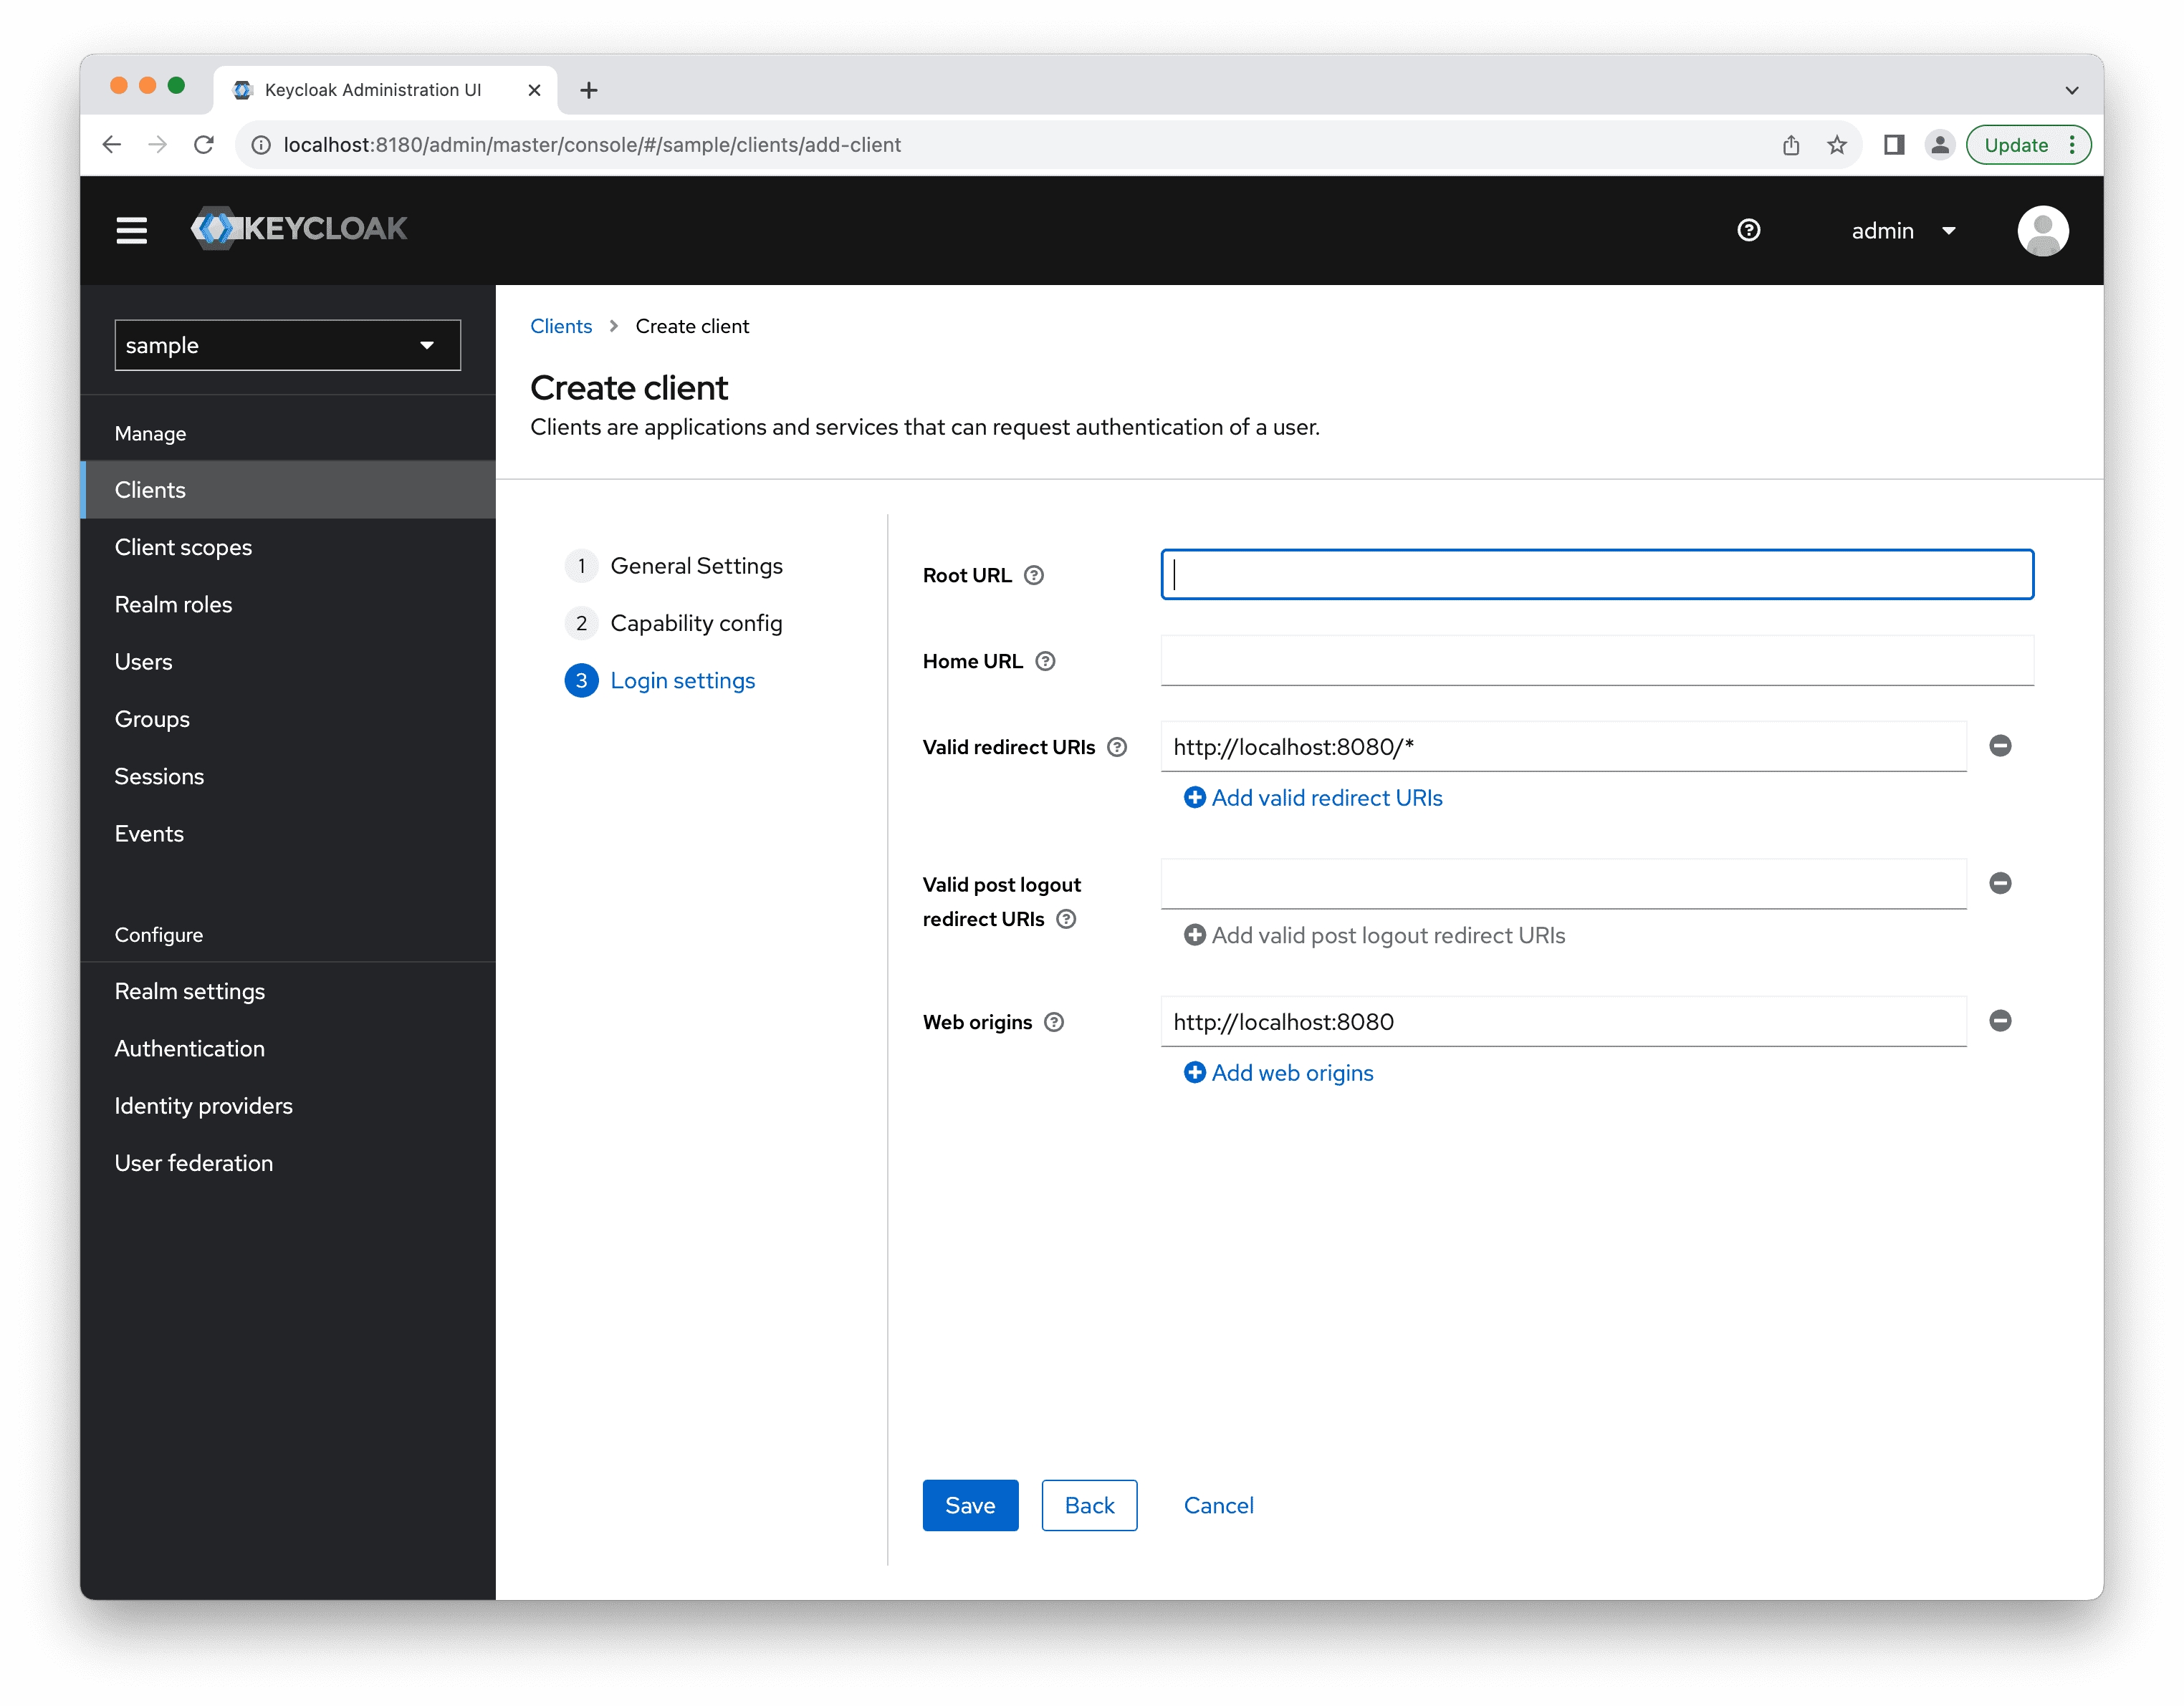This screenshot has width=2184, height=1706.
Task: Navigate to Client scopes section
Action: coord(183,546)
